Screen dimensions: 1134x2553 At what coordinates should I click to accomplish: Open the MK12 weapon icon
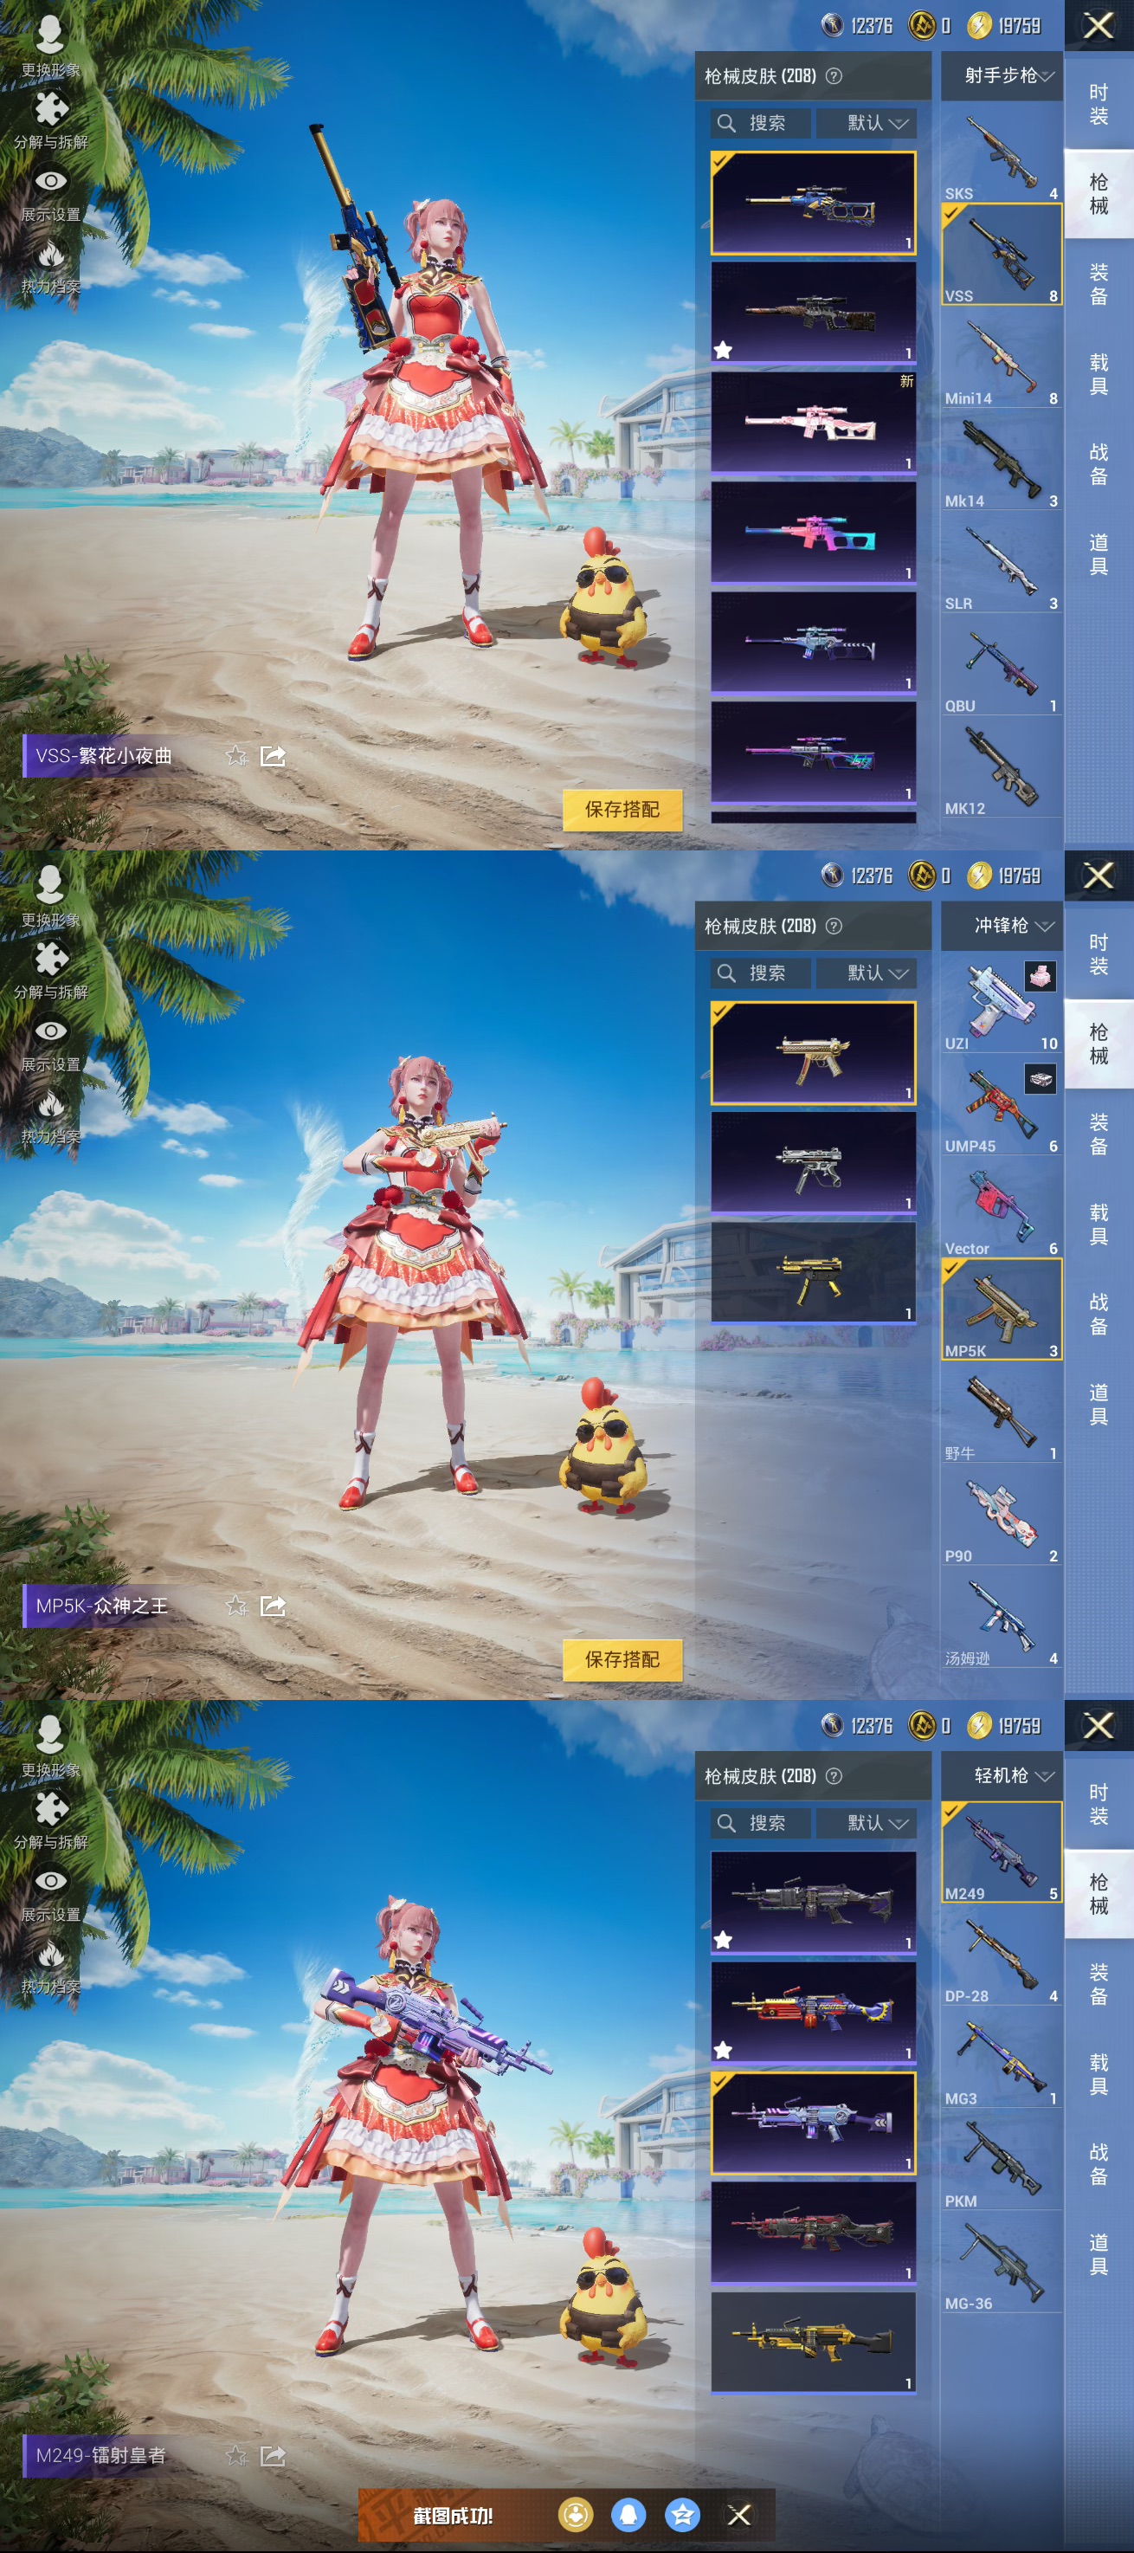pyautogui.click(x=1002, y=767)
